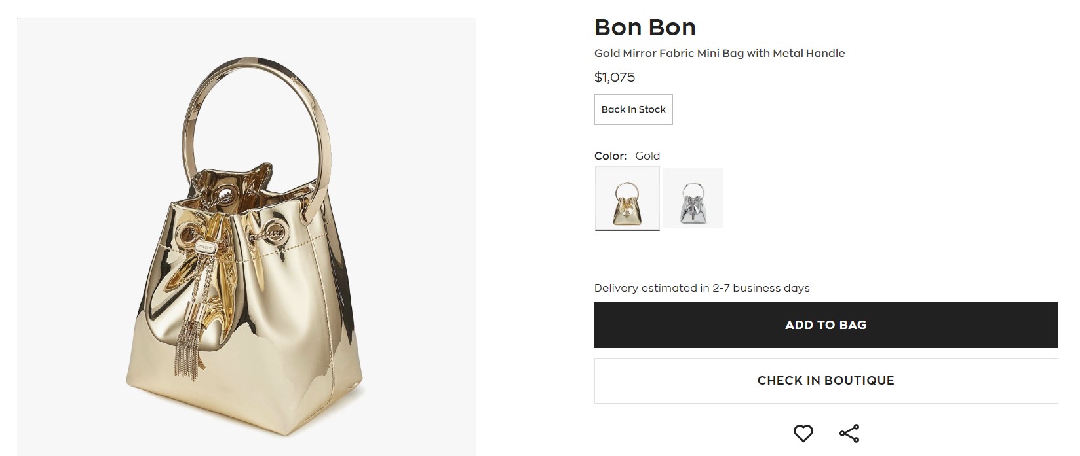The width and height of the screenshot is (1080, 456).
Task: Click the Bon Bon product title
Action: pos(645,27)
